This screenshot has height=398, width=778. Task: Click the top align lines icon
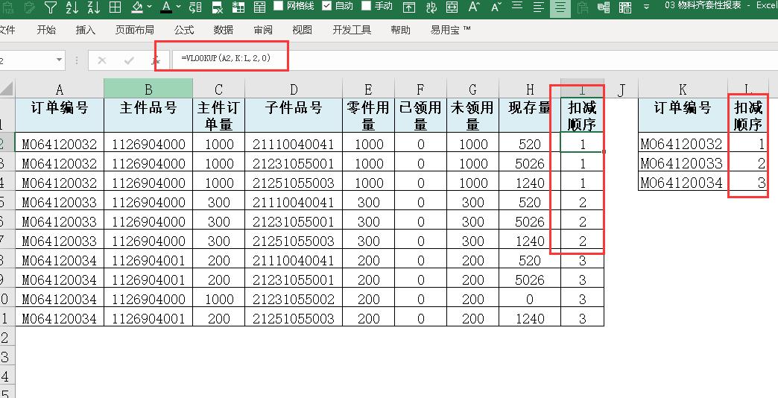[x=517, y=6]
